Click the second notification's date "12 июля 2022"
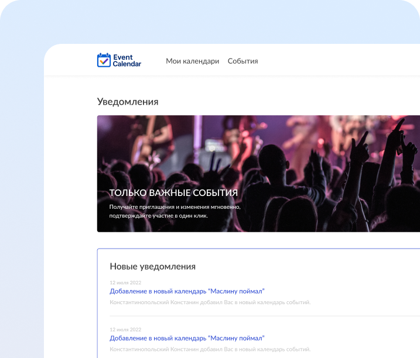420x358 pixels. coord(125,329)
